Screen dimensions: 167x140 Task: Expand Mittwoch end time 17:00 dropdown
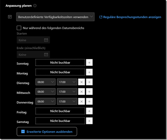click(x=67, y=92)
